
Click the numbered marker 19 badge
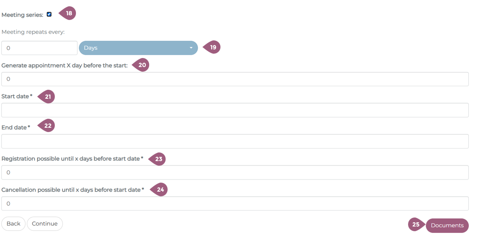[x=212, y=47]
